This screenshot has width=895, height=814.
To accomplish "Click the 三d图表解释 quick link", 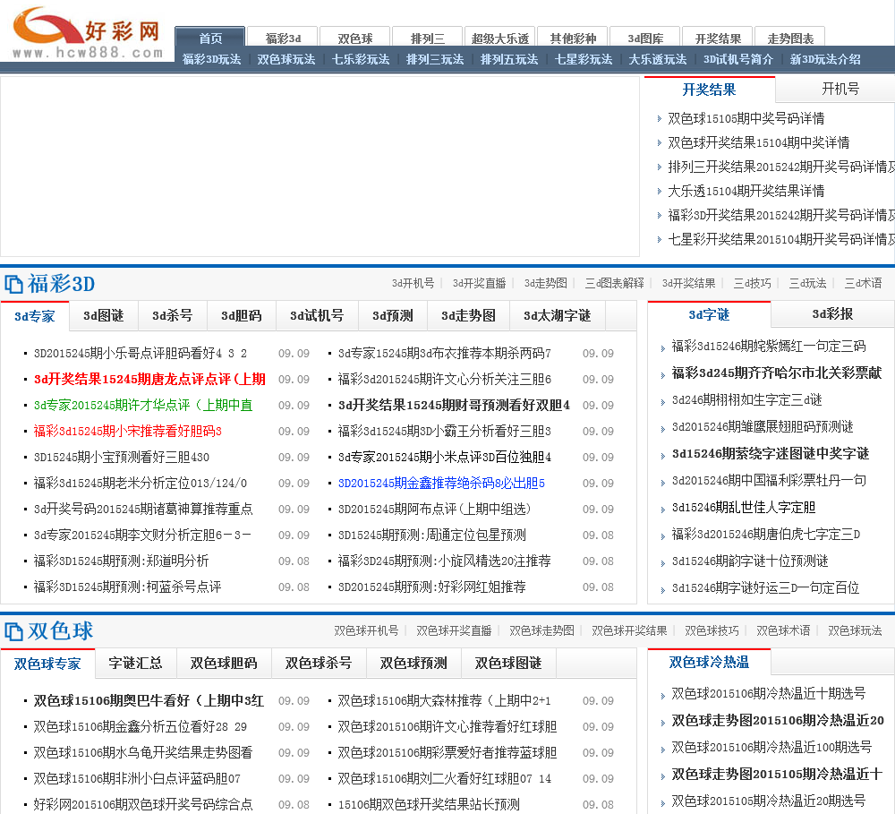I will [x=614, y=283].
